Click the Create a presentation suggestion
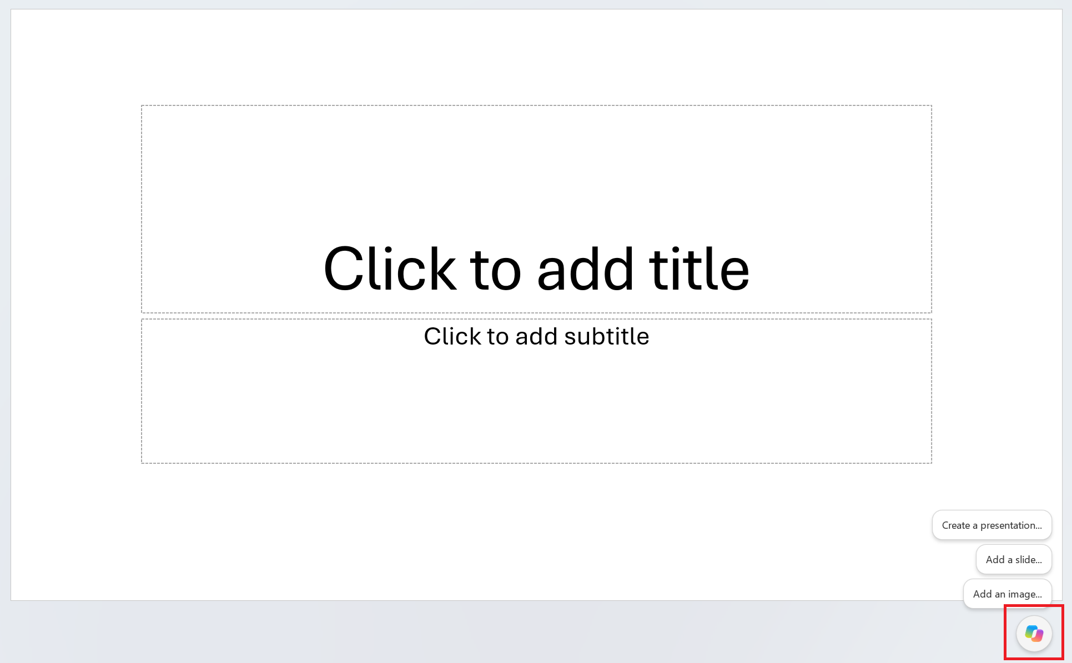 (x=992, y=525)
